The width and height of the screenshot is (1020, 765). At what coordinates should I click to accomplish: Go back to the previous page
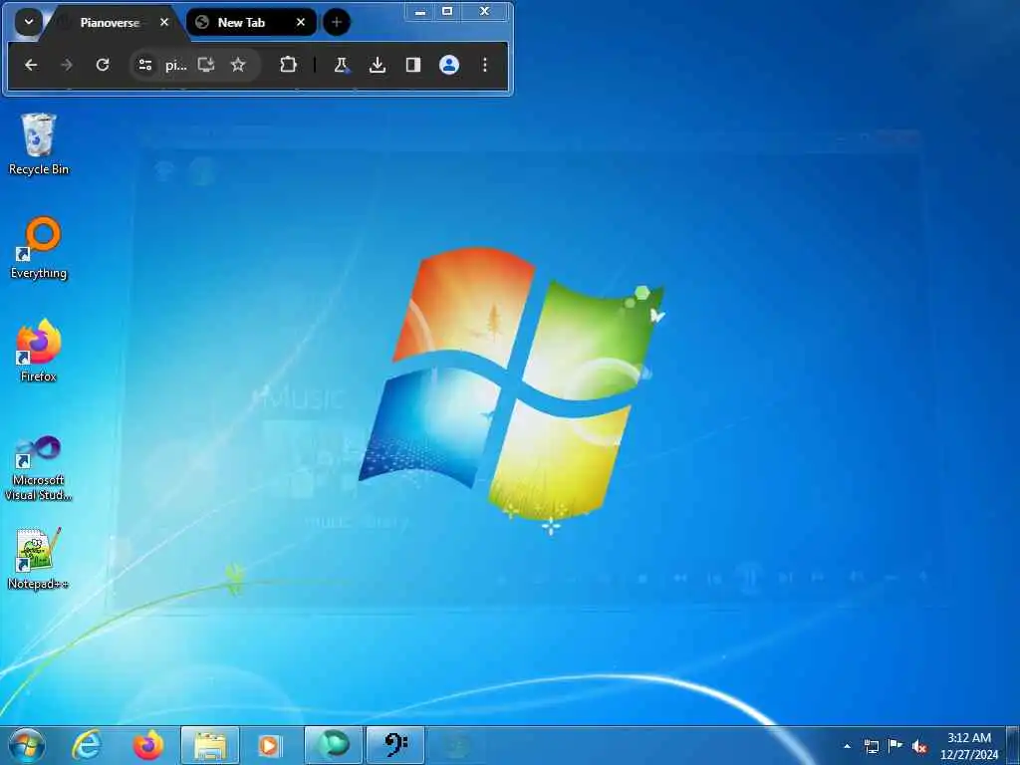click(x=31, y=65)
